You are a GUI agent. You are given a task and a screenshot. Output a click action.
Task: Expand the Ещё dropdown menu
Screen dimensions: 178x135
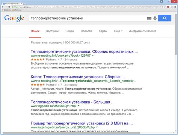[x=118, y=31]
